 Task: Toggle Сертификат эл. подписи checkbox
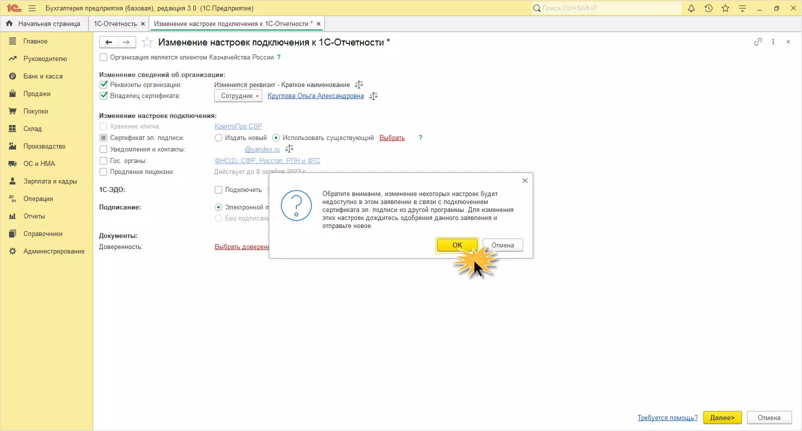pos(103,137)
